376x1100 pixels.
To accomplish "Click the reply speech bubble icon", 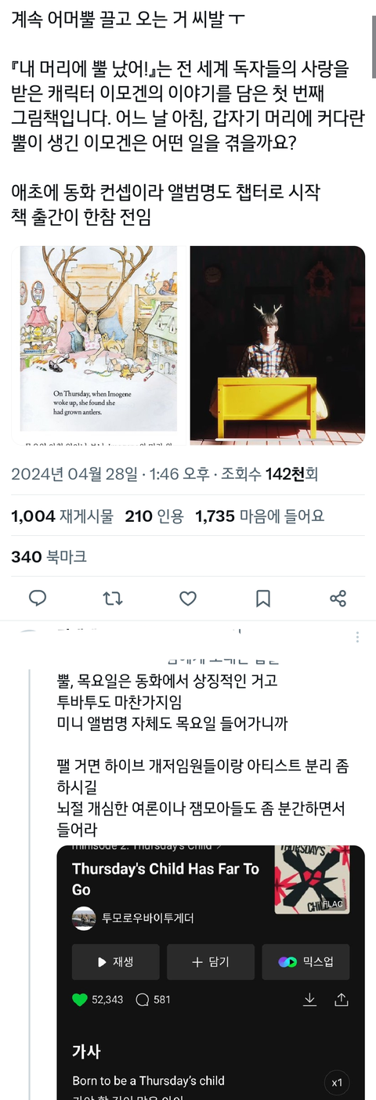I will tap(38, 599).
